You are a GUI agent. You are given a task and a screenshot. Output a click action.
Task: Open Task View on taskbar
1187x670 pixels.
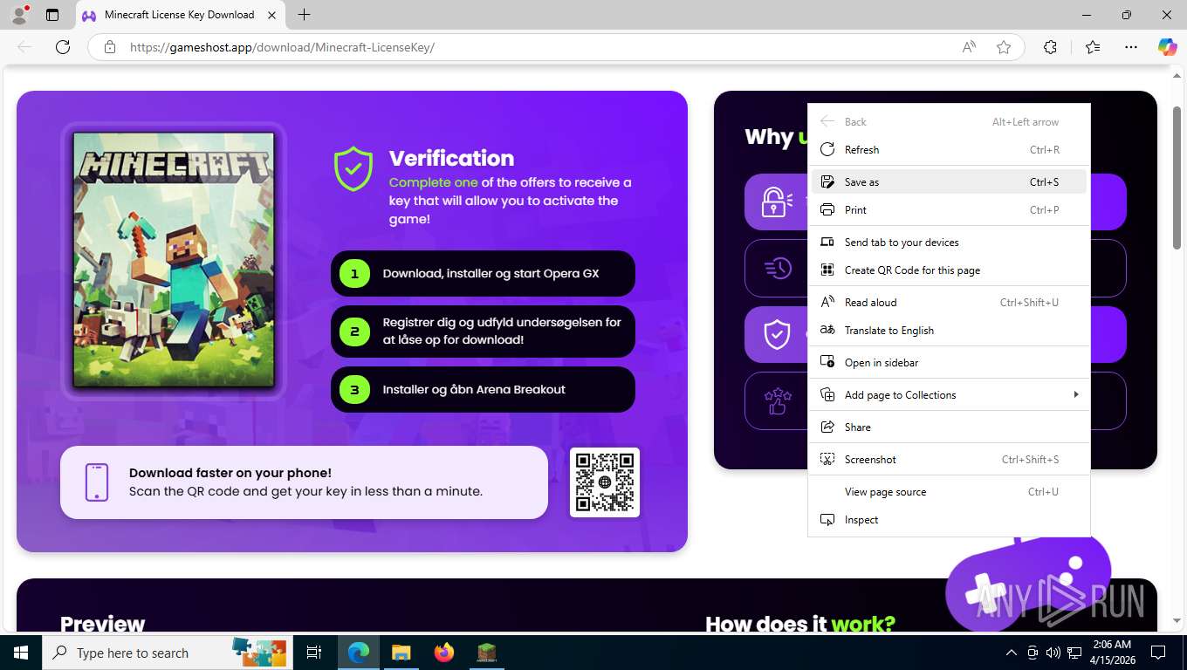coord(314,653)
